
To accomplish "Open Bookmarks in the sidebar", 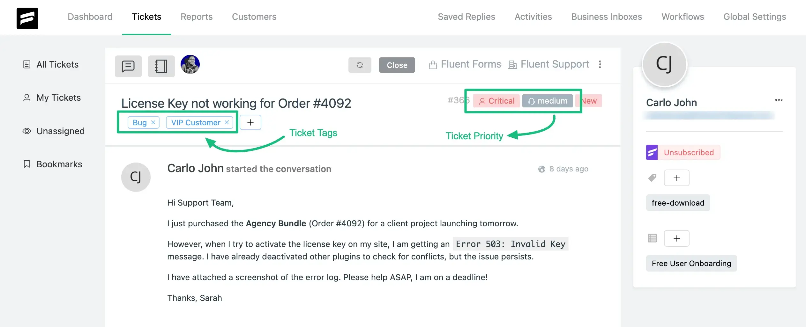I will (x=59, y=164).
